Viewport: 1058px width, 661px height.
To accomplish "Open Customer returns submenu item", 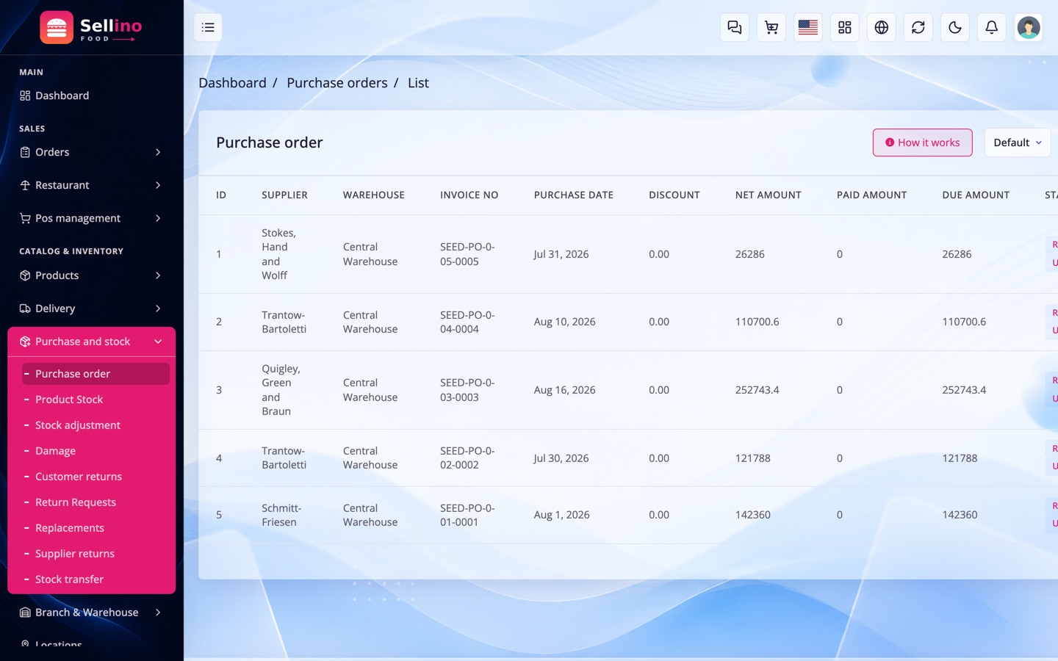I will (x=96, y=477).
